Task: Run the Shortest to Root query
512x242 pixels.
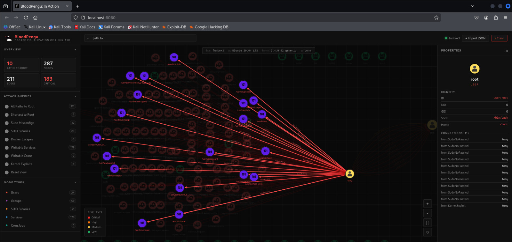Action: click(x=40, y=115)
